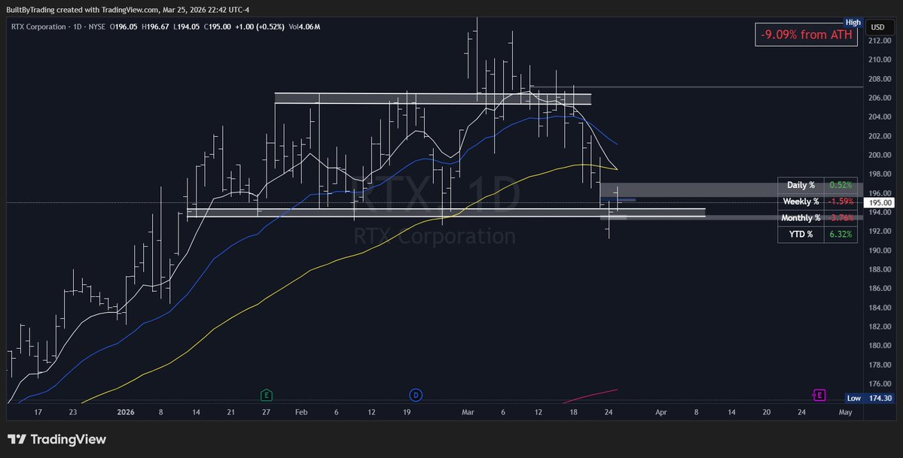Click the 186.00 price axis label
This screenshot has height=458, width=903.
[x=880, y=288]
